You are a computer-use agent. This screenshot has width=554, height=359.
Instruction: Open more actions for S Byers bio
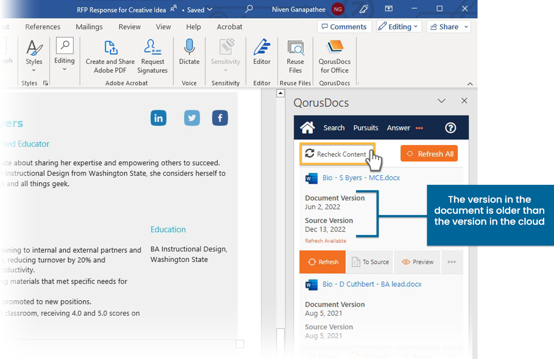(x=452, y=262)
